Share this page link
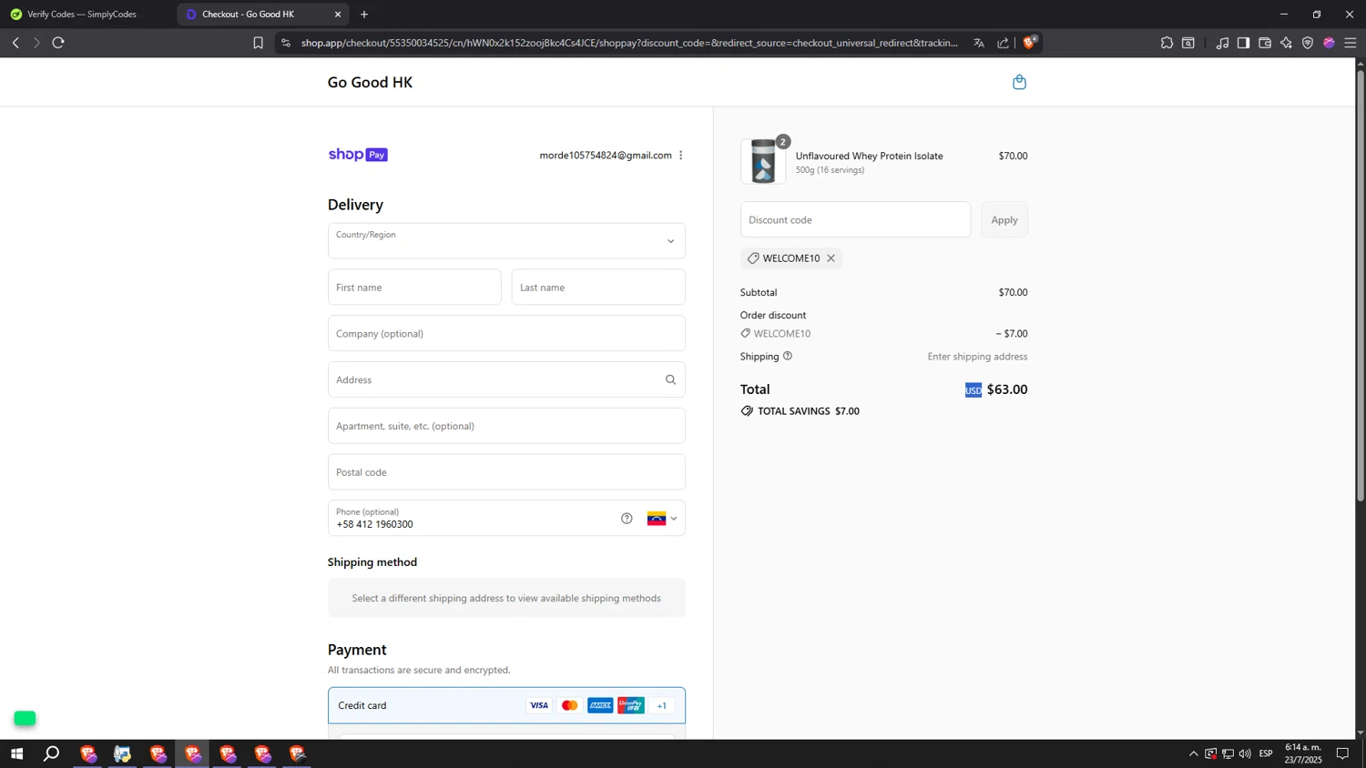1366x768 pixels. click(x=1003, y=43)
